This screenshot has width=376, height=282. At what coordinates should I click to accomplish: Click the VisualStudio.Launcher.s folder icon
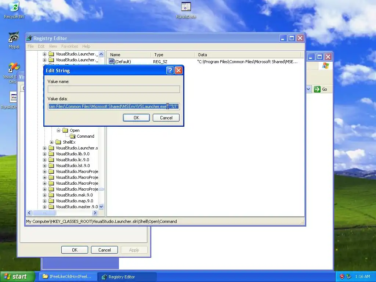coord(51,148)
